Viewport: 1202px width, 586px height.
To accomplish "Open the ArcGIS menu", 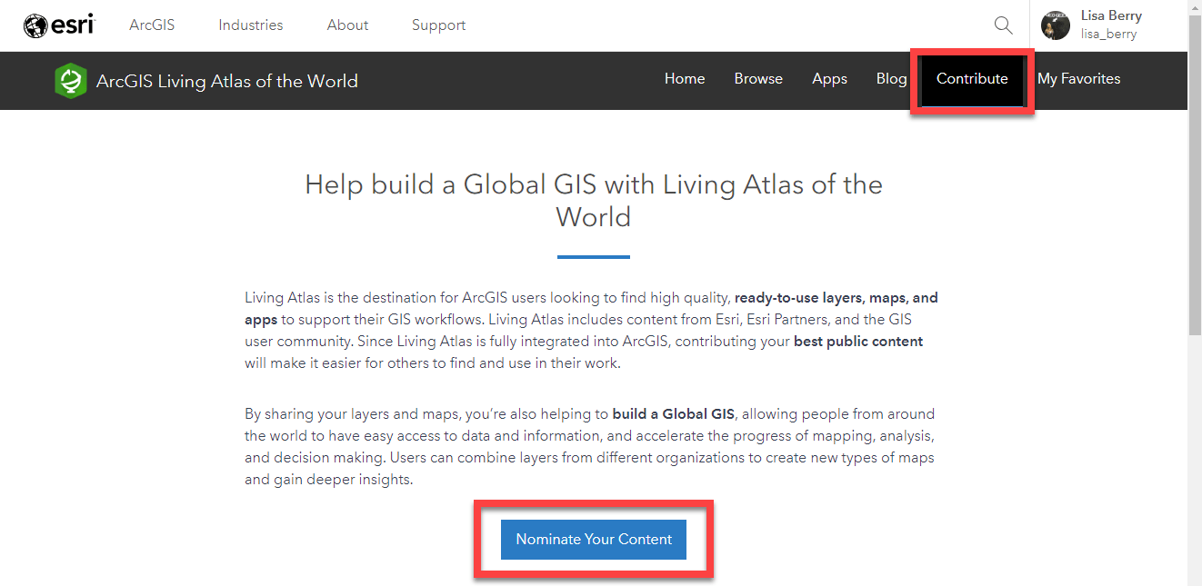I will (x=152, y=25).
